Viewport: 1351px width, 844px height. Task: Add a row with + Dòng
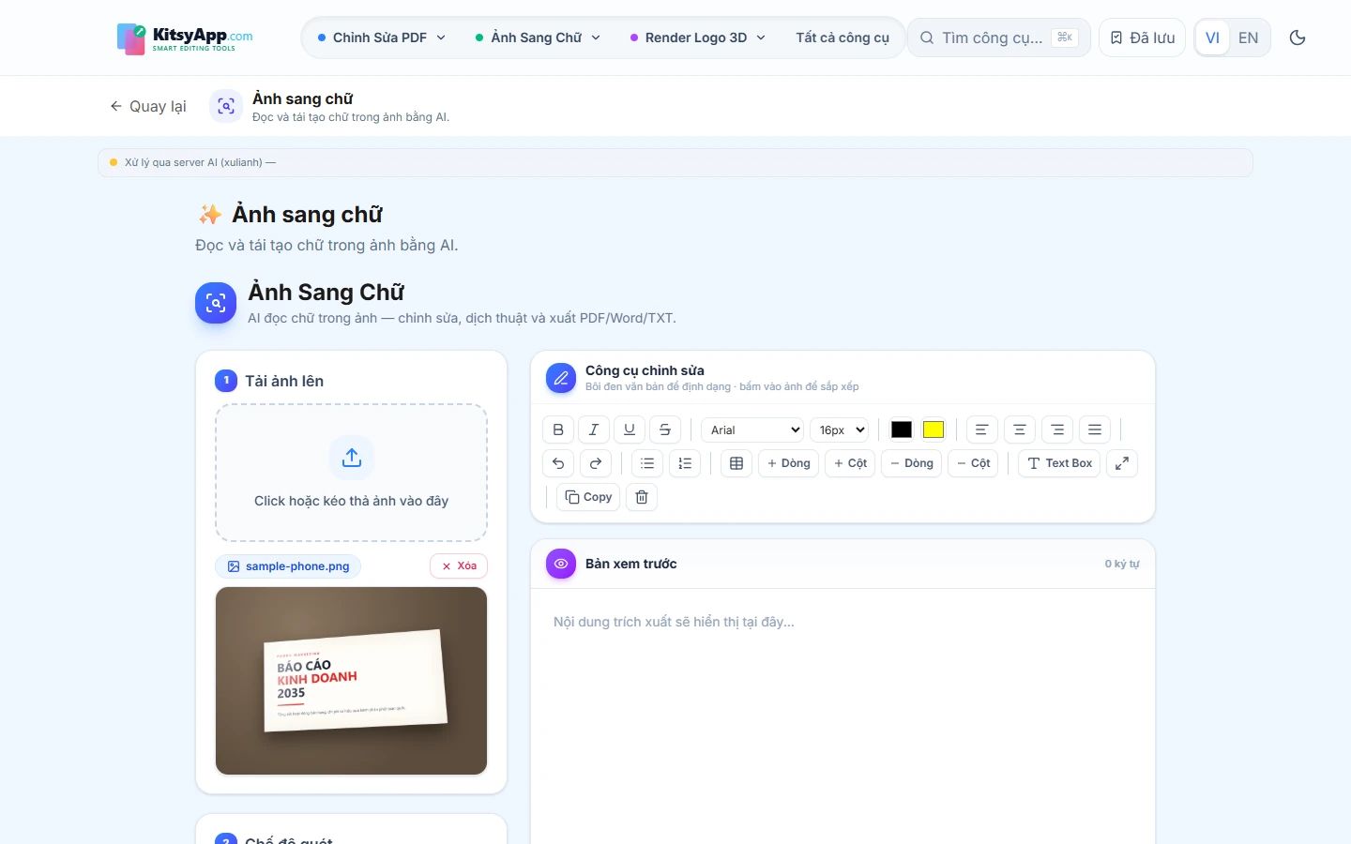(x=788, y=463)
